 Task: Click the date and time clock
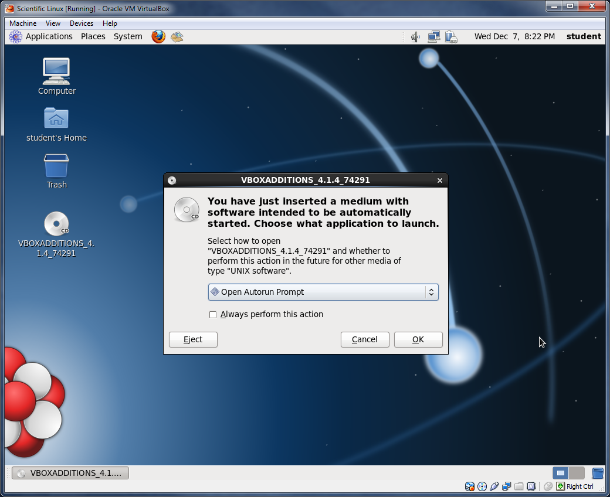point(514,36)
